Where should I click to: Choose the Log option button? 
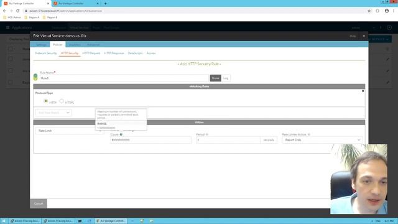tap(226, 78)
